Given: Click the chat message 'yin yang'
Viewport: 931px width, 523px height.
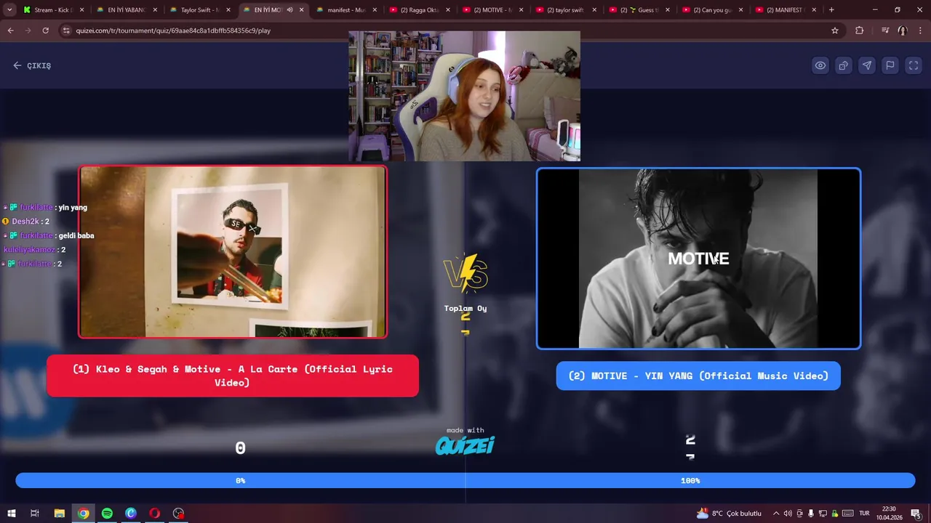Looking at the screenshot, I should tap(73, 208).
